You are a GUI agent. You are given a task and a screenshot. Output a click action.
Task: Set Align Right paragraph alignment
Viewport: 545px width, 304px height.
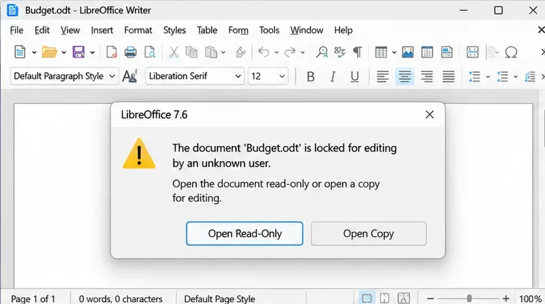(426, 76)
